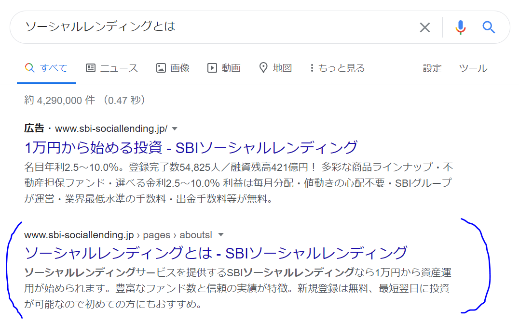Click the three-dot icon beside もっと見る

312,68
